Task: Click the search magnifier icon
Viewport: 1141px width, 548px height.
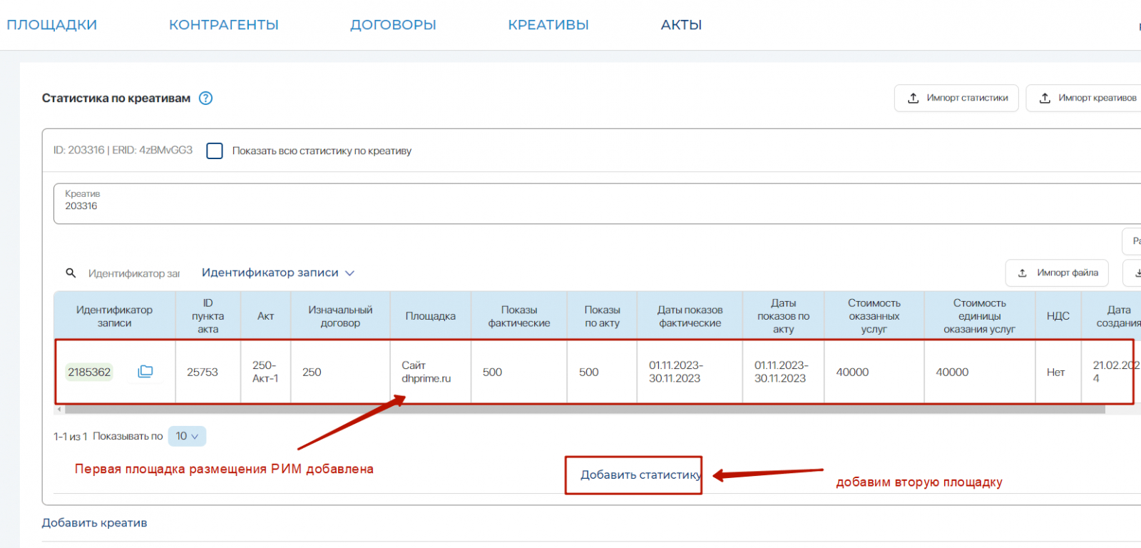Action: pos(71,273)
